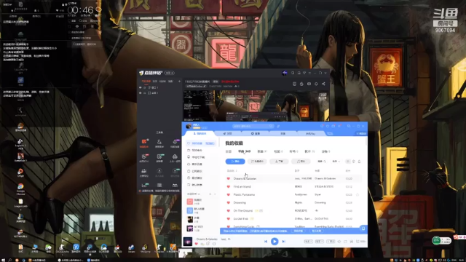Select the song-count 349 tab in 我的收藏
The width and height of the screenshot is (466, 262).
coord(244,151)
